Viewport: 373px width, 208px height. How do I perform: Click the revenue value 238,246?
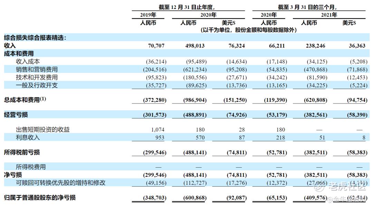tap(315, 46)
